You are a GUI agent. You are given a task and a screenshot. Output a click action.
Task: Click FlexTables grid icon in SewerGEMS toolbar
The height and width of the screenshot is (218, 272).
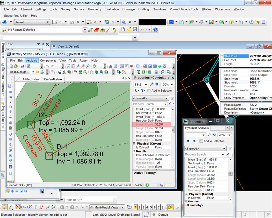138,66
